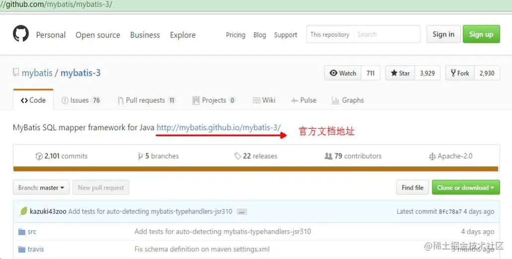Click the src folder icon
Image resolution: width=512 pixels, height=259 pixels.
[22, 232]
